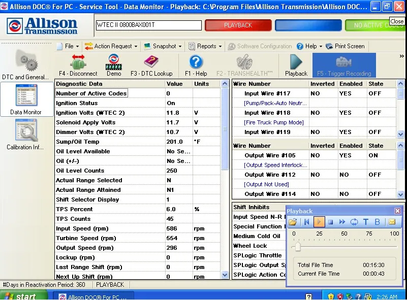Select TPS Percent row

(x=138, y=209)
